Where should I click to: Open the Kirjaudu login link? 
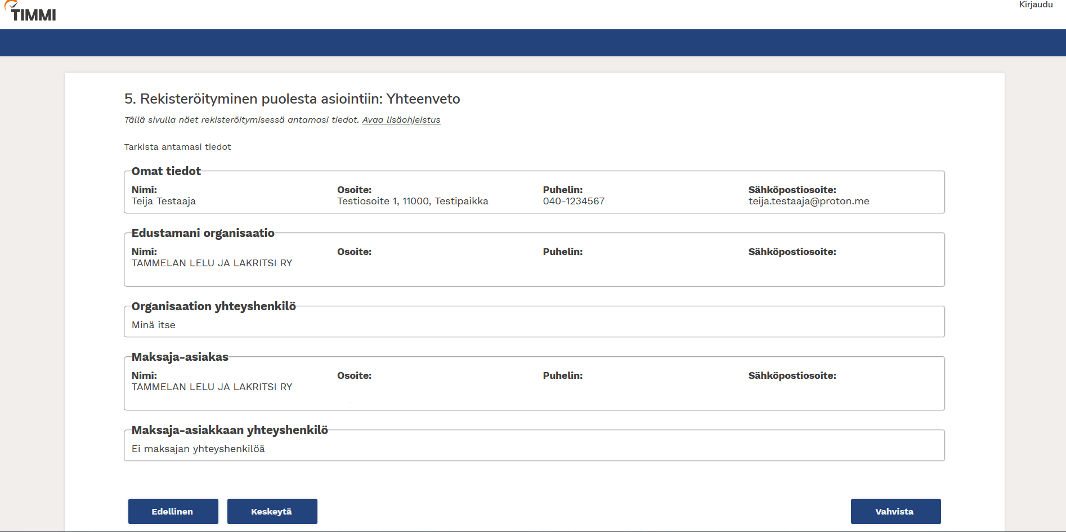point(1035,5)
